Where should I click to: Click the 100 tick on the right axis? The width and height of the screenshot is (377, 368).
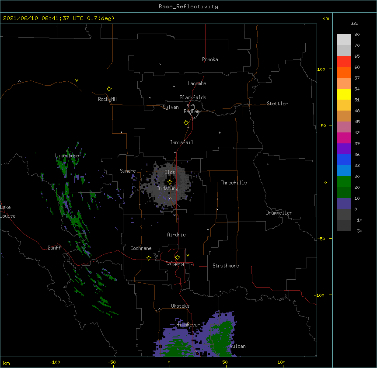(321, 69)
